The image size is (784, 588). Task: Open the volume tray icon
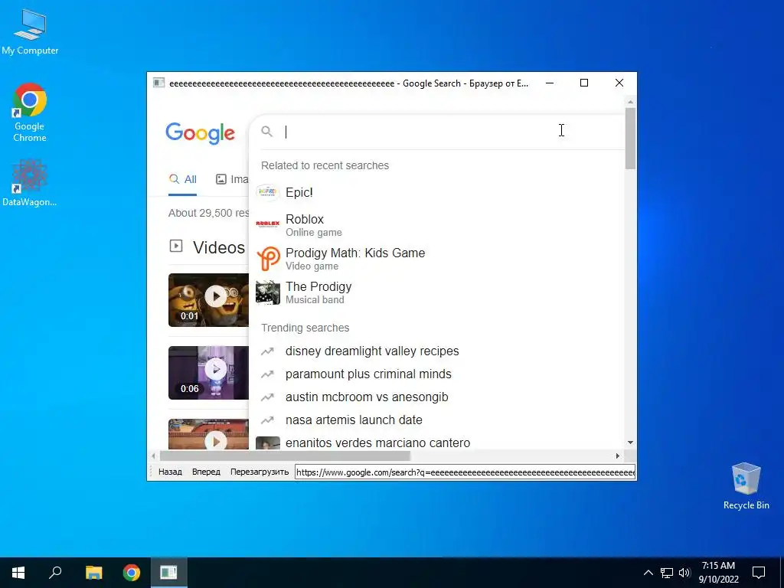coord(684,573)
